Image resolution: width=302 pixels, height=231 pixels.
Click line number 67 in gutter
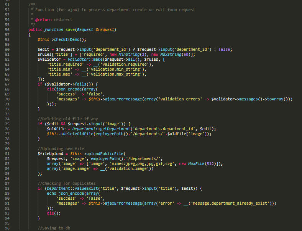tap(7, 84)
